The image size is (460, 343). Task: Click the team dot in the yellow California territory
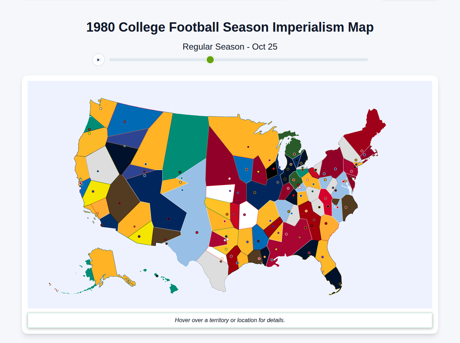[x=93, y=191]
